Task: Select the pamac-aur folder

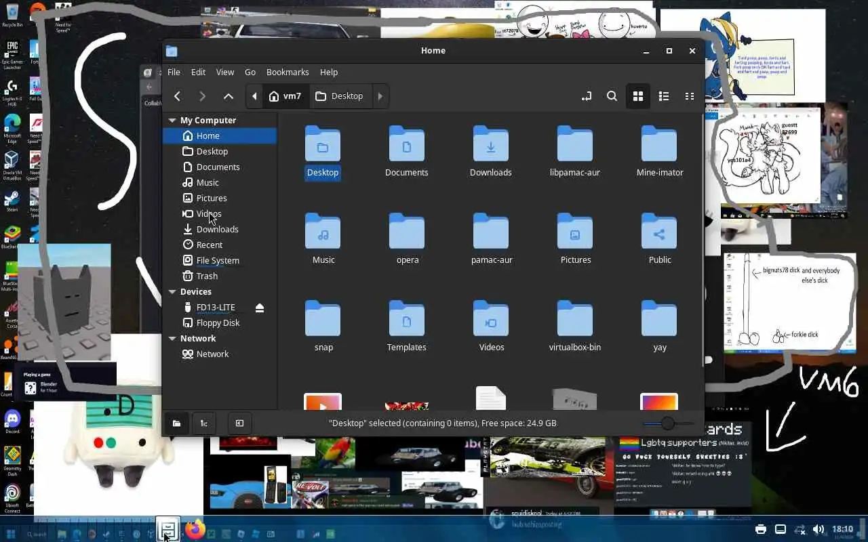Action: 492,239
